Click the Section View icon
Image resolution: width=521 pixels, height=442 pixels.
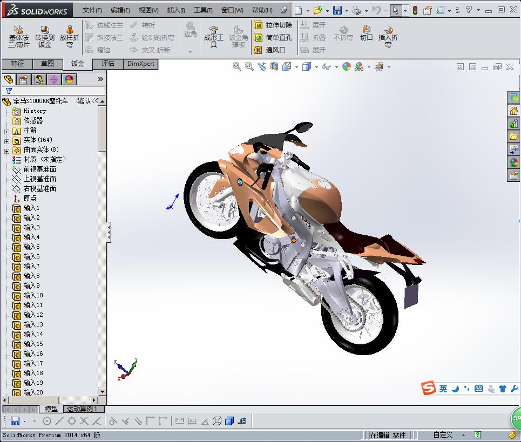274,67
